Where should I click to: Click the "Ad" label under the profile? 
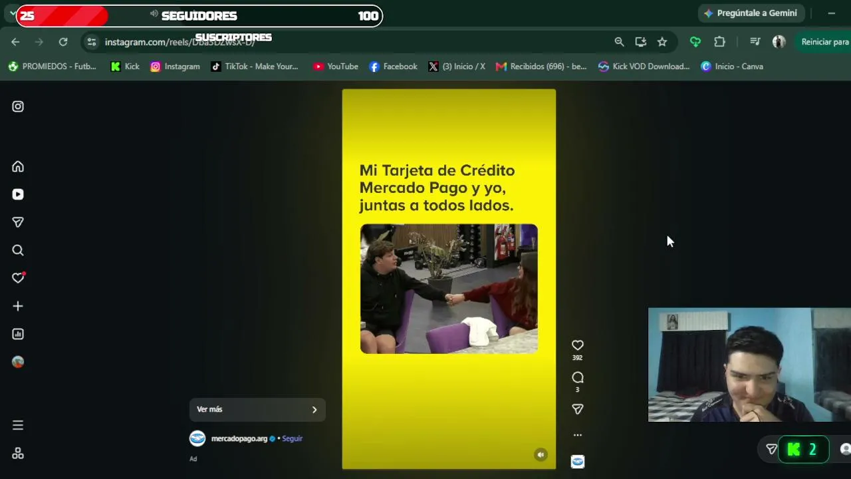(x=193, y=458)
